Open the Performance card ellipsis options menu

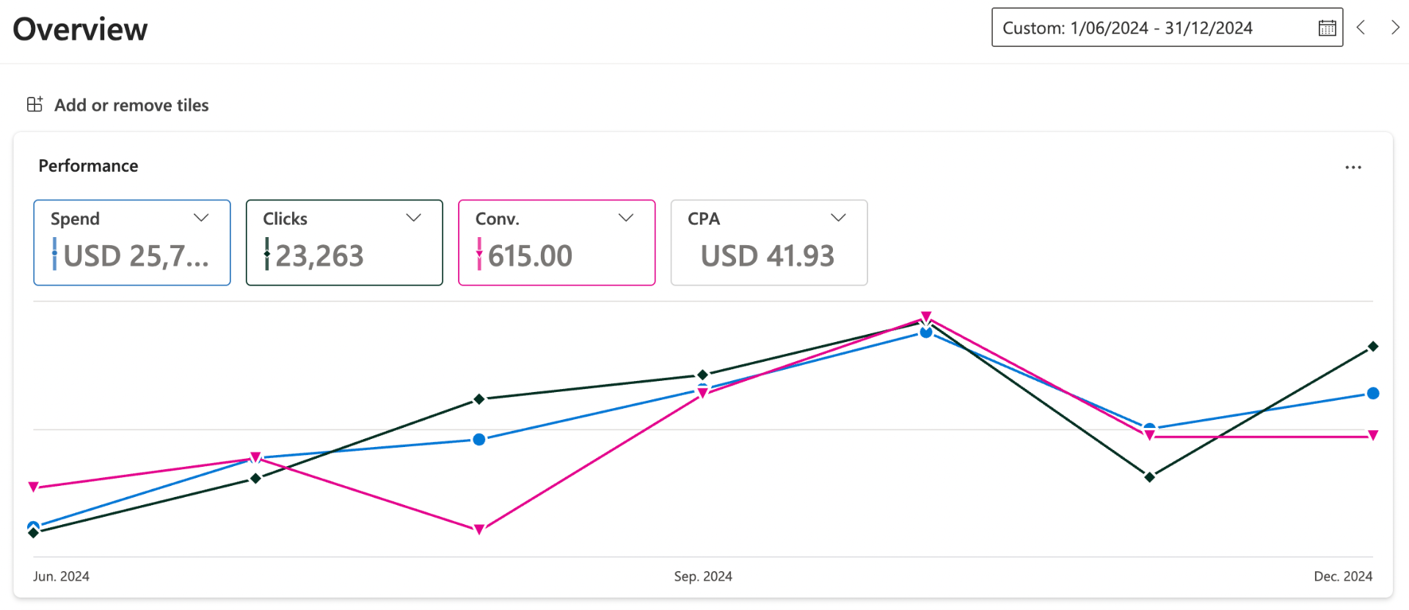[1353, 167]
